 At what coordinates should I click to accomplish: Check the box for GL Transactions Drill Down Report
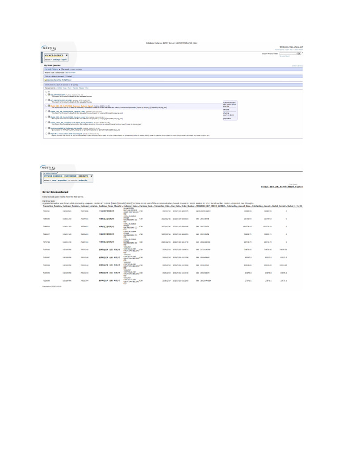tap(46, 133)
